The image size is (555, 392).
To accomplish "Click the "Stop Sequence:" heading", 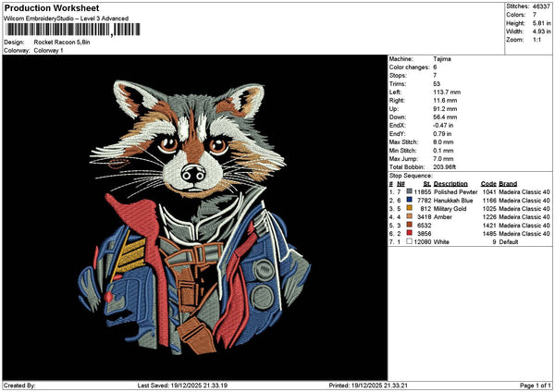I will click(x=411, y=176).
